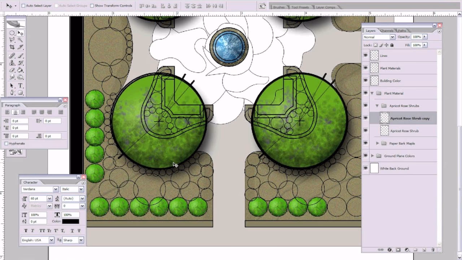
Task: Select the Crop tool
Action: point(12,47)
